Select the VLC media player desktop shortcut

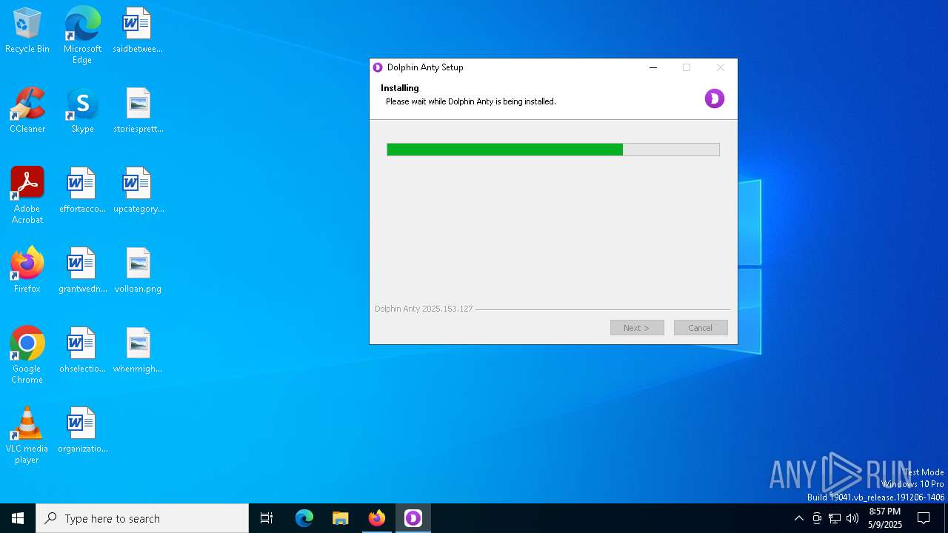click(27, 435)
